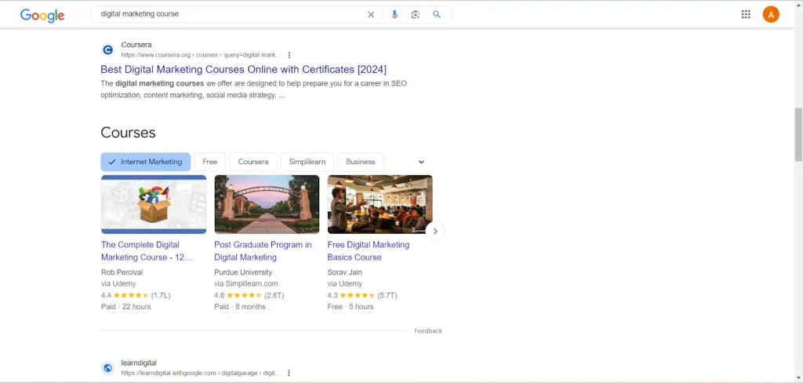This screenshot has height=383, width=803.
Task: Click the 'Paid · 8 months' text
Action: (x=240, y=307)
